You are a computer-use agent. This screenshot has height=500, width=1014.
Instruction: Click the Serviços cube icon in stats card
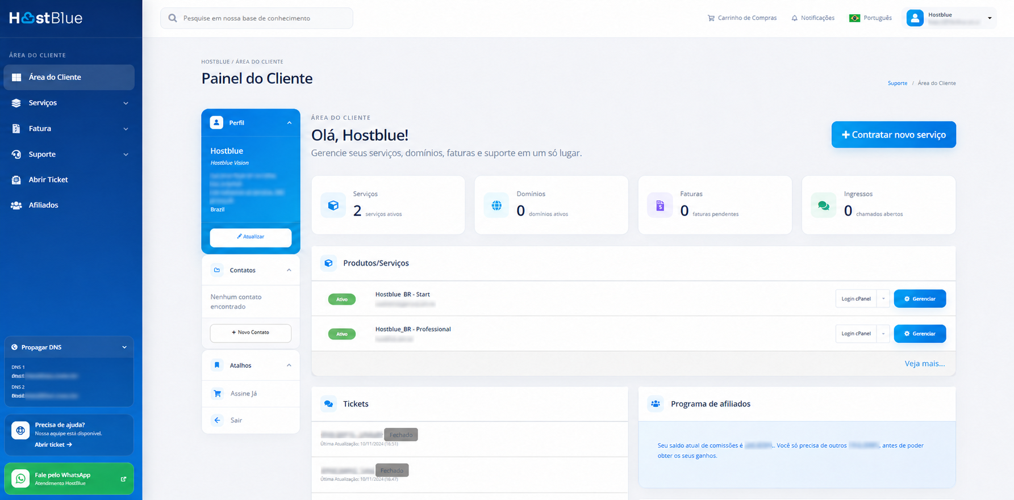pos(333,205)
